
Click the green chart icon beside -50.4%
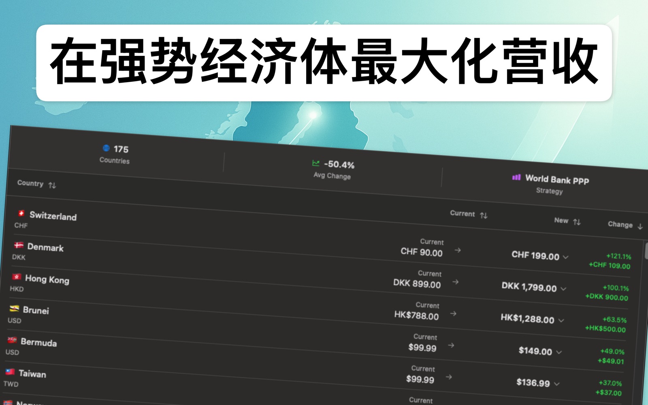(316, 164)
